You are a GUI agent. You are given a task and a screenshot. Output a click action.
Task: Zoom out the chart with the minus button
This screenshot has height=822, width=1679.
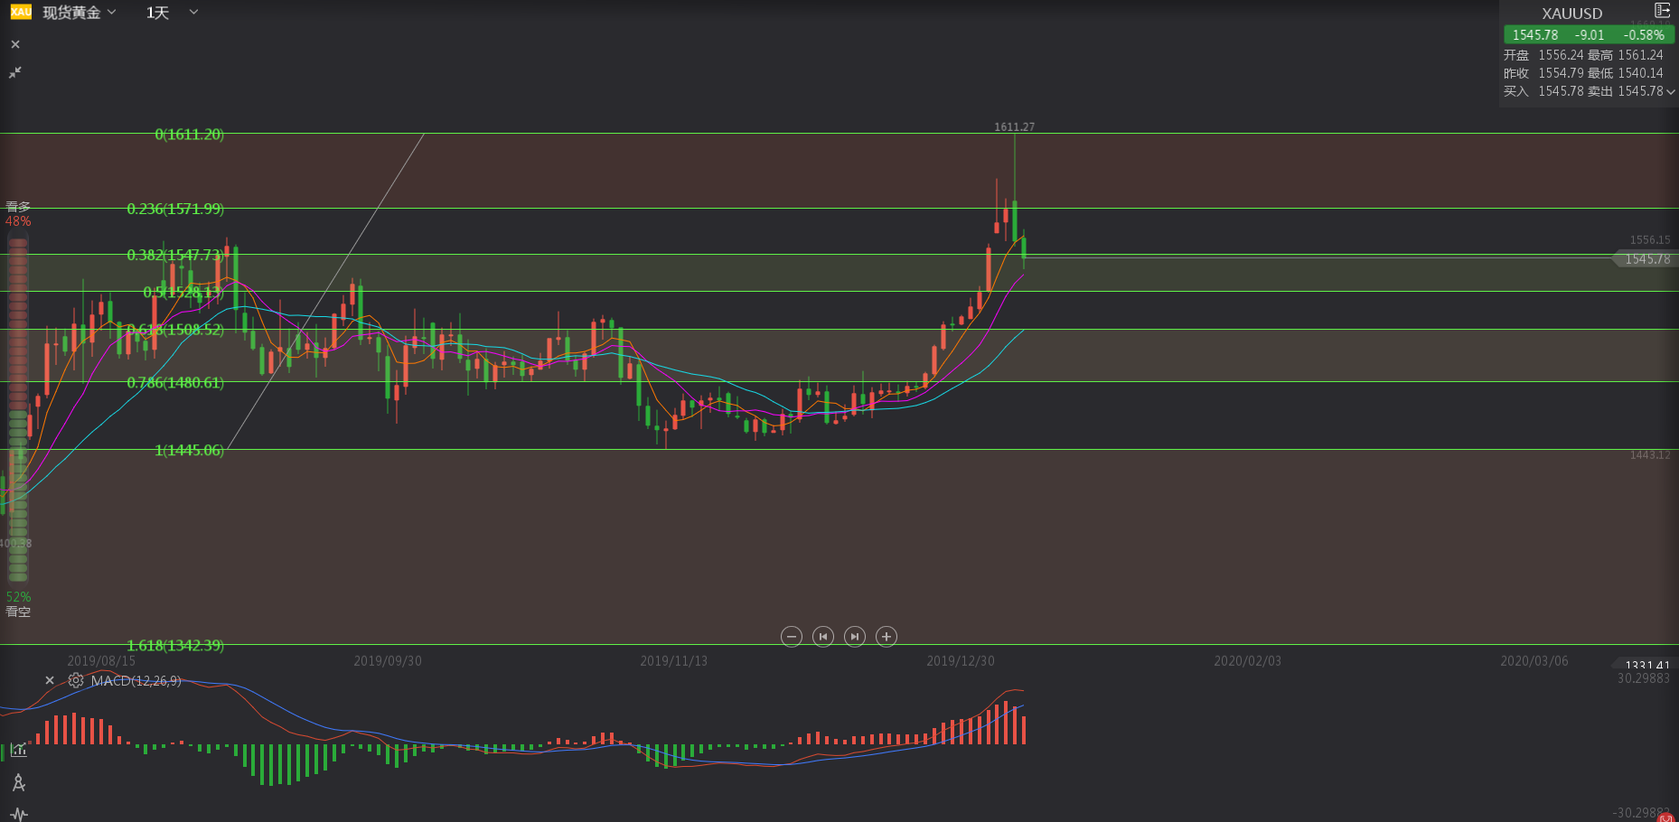click(791, 637)
